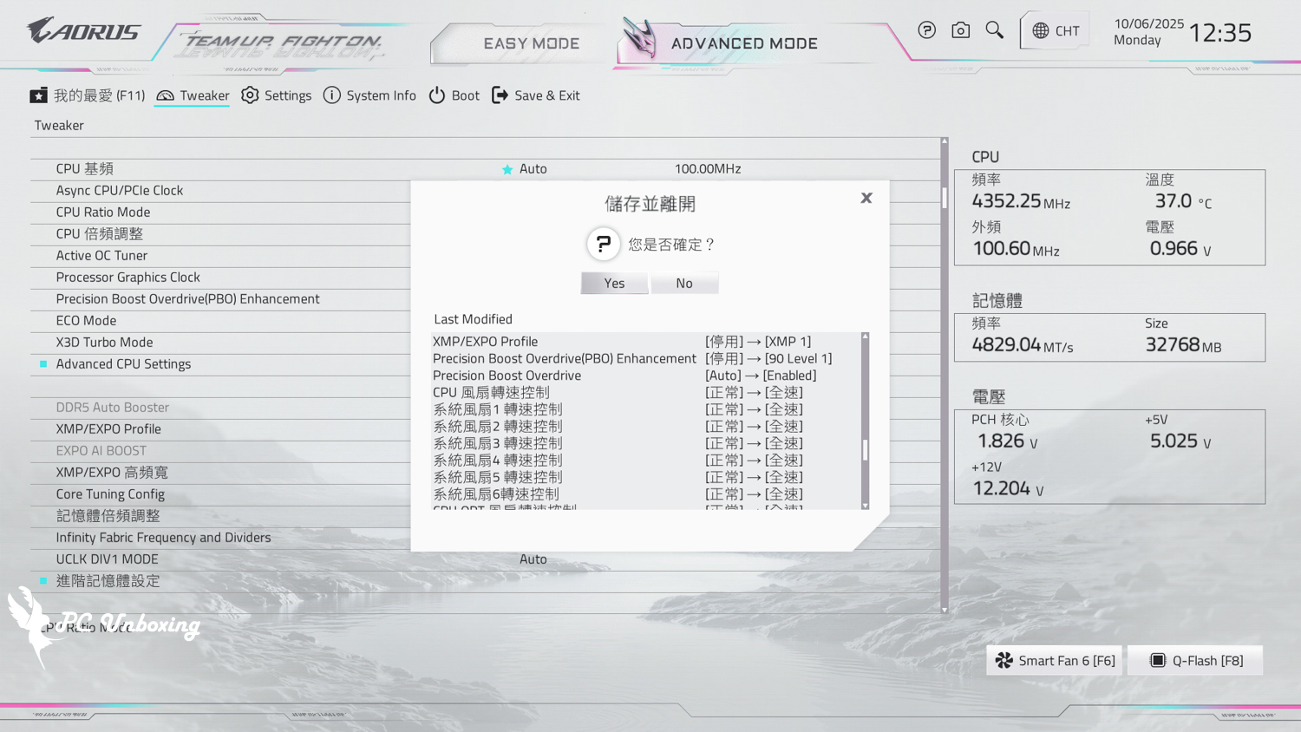Click the help question mark icon
The image size is (1301, 732).
point(926,30)
